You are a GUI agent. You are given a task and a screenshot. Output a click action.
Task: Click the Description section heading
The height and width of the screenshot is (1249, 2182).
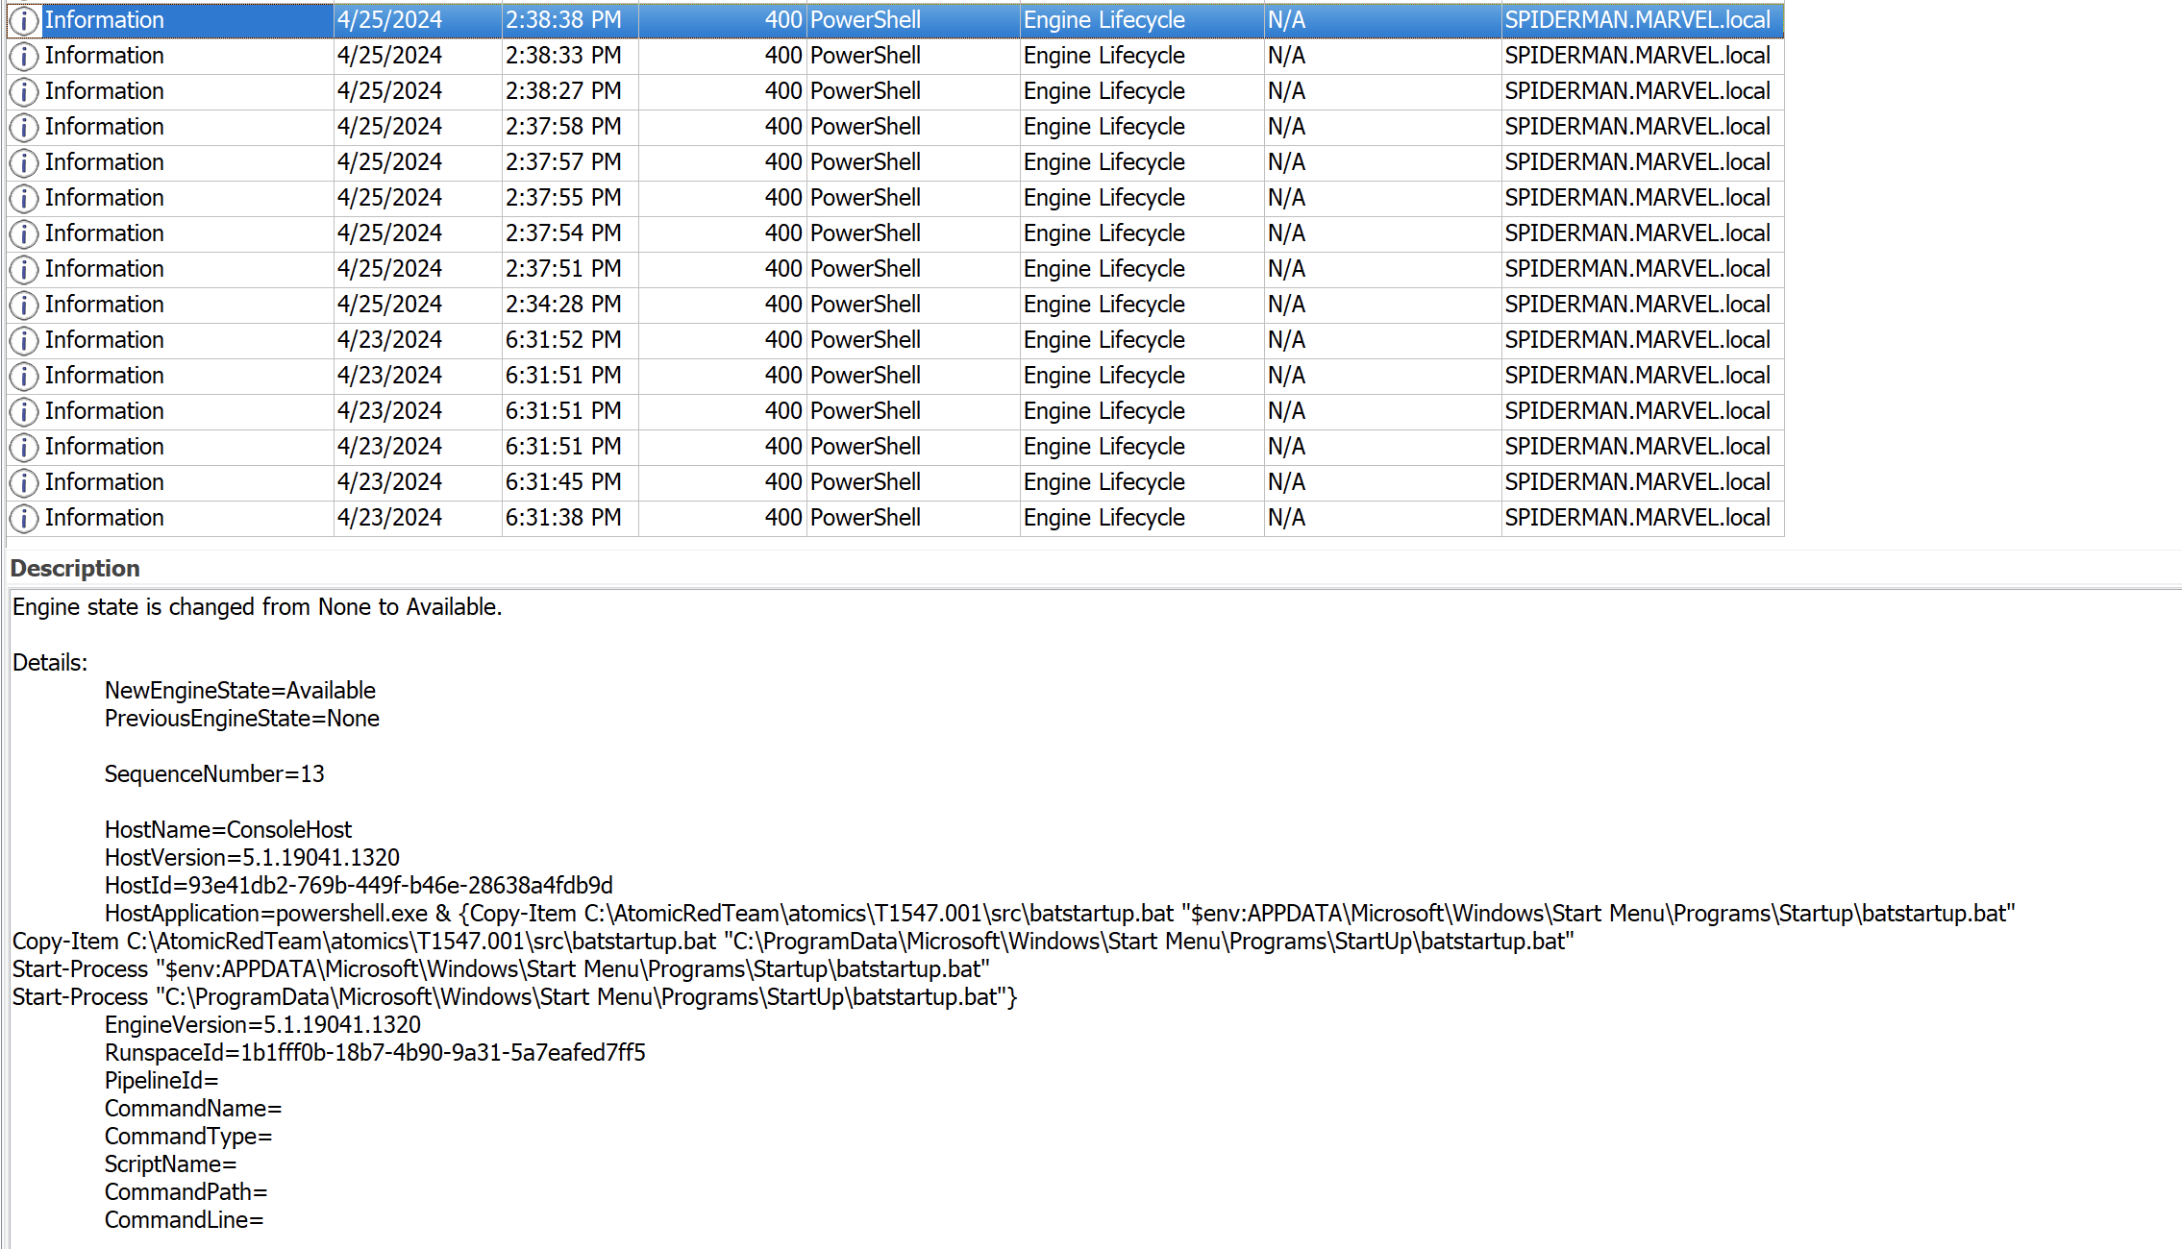[x=75, y=569]
